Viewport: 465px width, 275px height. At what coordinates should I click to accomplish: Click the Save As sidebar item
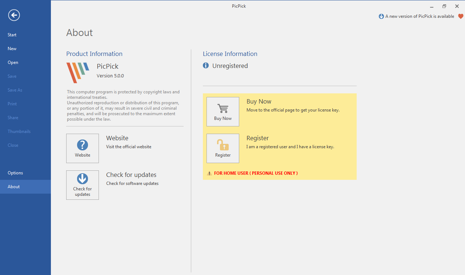(25, 90)
